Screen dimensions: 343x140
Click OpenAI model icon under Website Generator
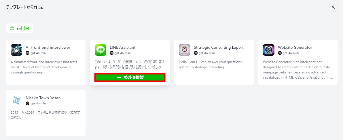280,53
